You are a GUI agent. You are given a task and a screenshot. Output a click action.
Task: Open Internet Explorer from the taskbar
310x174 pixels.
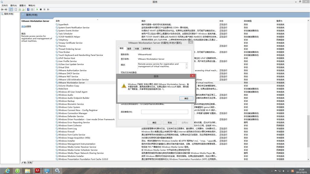tap(7, 171)
